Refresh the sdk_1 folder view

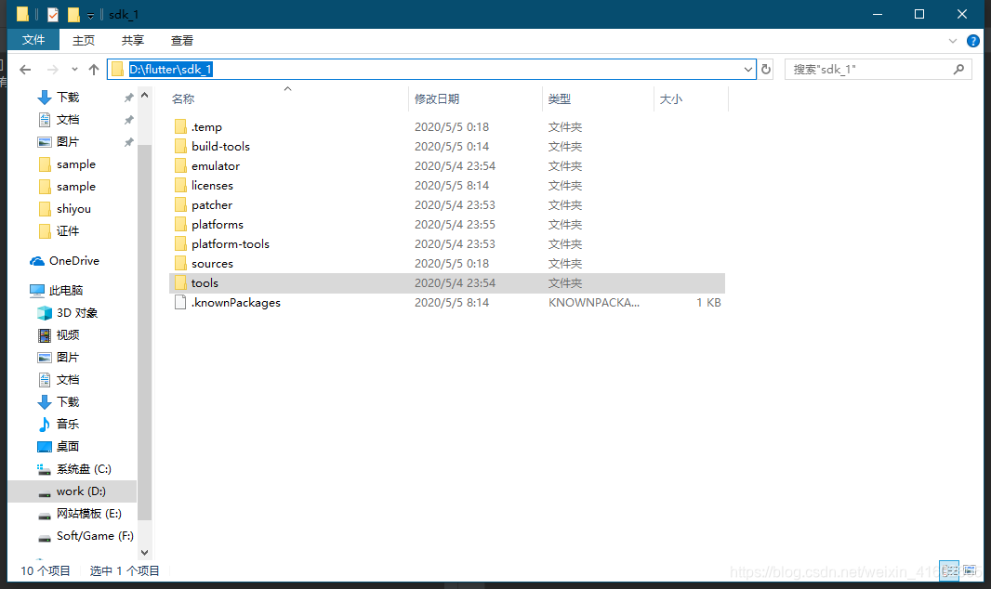(x=766, y=70)
